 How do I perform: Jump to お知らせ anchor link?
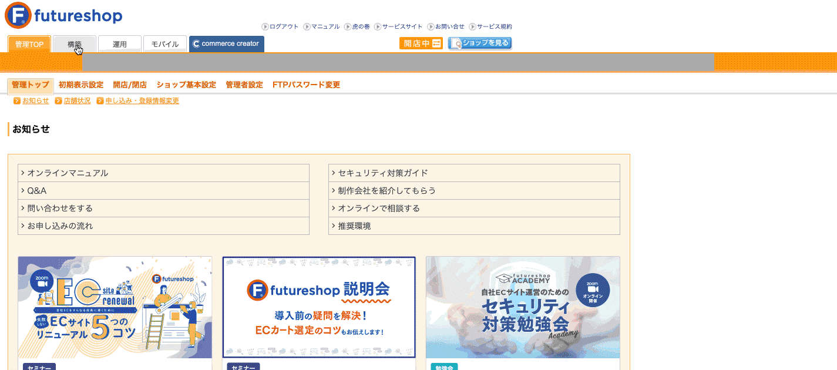pos(36,101)
